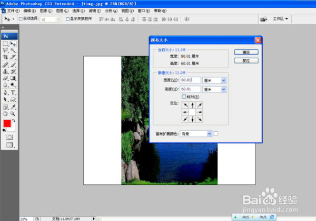This screenshot has width=316, height=221.
Task: Select the Healing Brush tool
Action: click(x=5, y=65)
